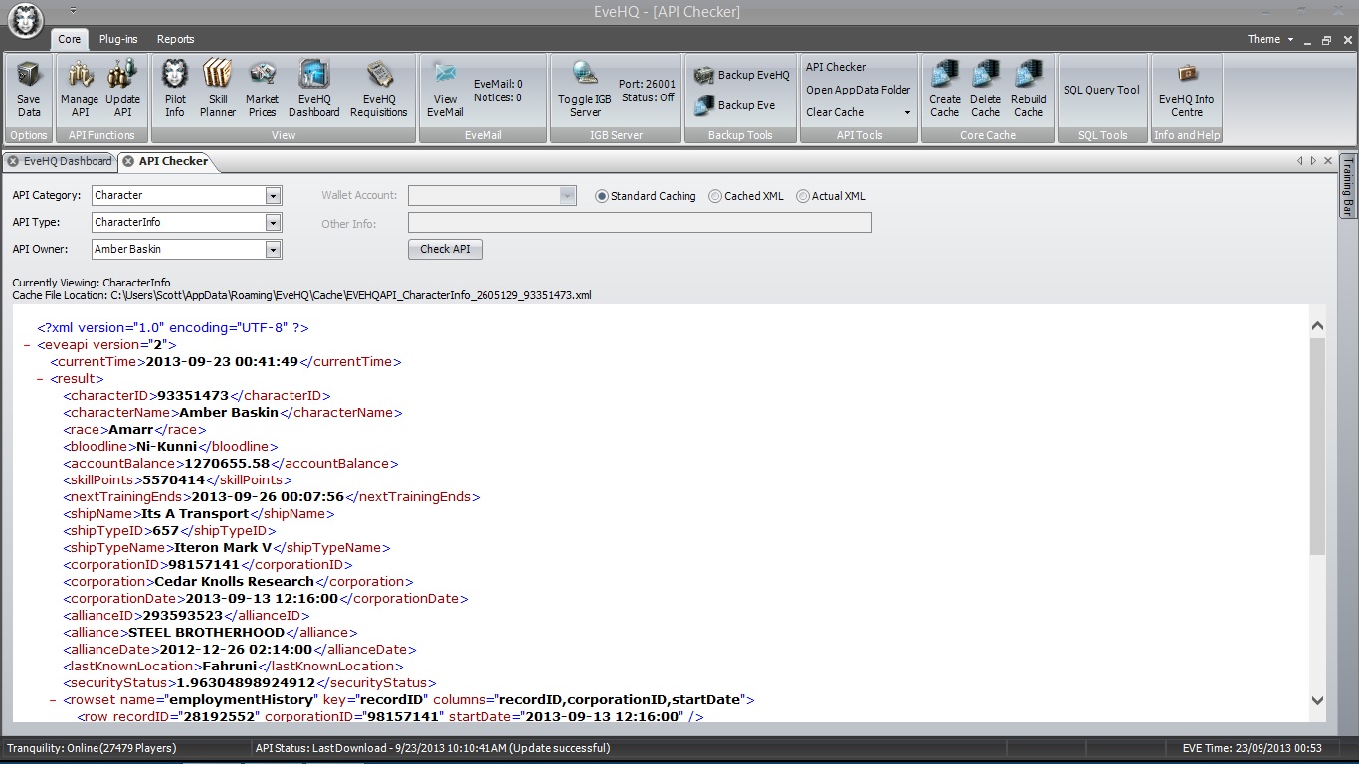Click the Create Cache icon
The height and width of the screenshot is (764, 1359).
coord(945,90)
